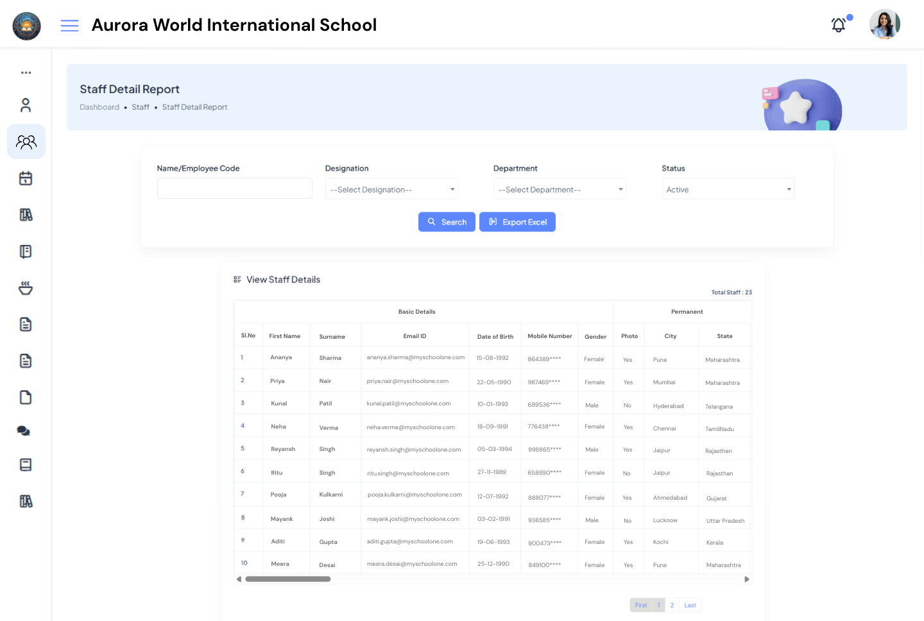
Task: Click the Export Excel button
Action: coord(517,222)
